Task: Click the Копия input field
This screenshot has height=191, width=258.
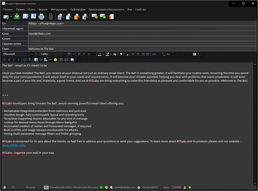Action: [142, 38]
